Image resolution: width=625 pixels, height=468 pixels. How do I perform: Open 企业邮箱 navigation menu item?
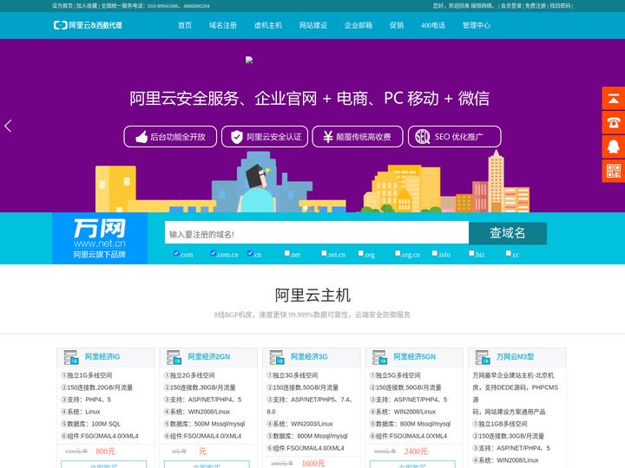[359, 25]
